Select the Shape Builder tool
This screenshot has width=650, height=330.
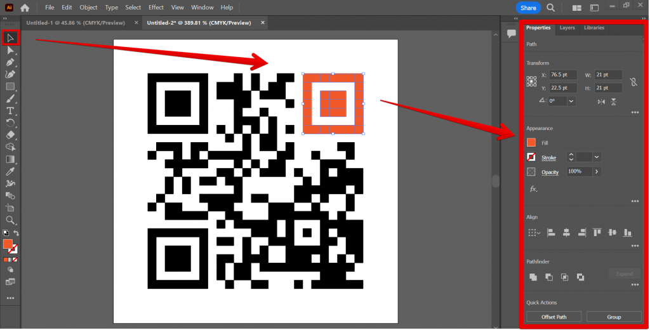(x=10, y=147)
